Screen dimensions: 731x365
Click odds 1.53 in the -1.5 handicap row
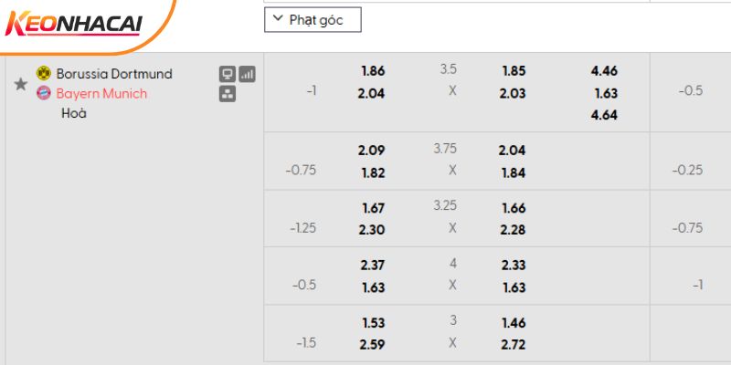pos(372,323)
